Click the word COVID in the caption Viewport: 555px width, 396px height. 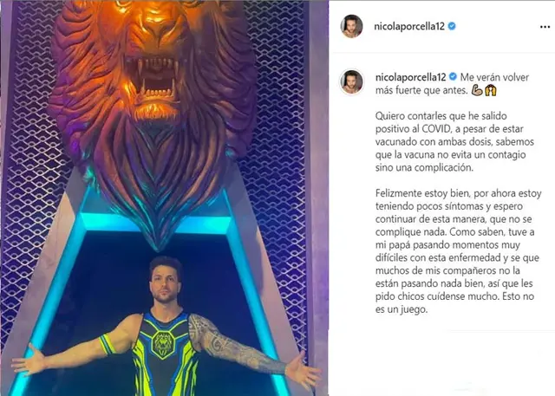click(x=436, y=129)
